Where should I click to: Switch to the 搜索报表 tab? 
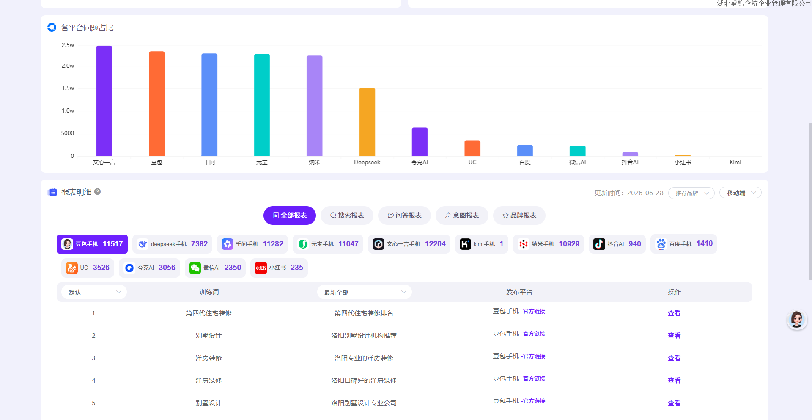tap(347, 216)
